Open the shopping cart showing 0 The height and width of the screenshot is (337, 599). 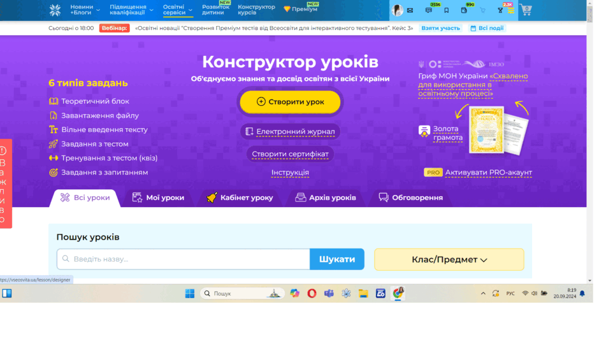point(526,10)
